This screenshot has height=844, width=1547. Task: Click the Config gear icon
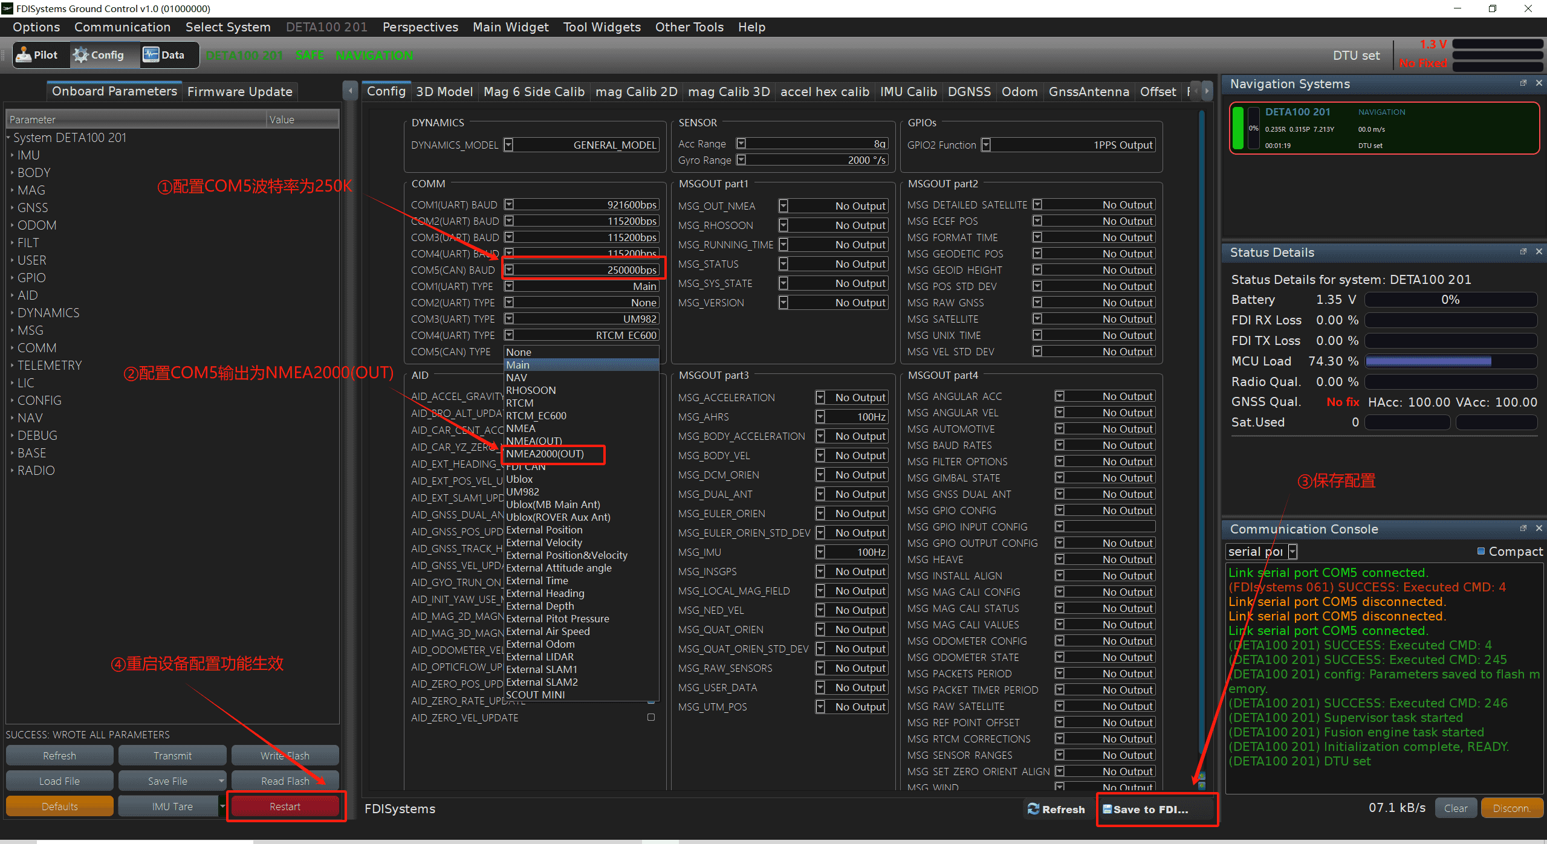pos(80,55)
